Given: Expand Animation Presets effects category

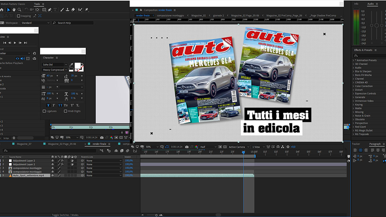Looking at the screenshot, I should click(353, 60).
